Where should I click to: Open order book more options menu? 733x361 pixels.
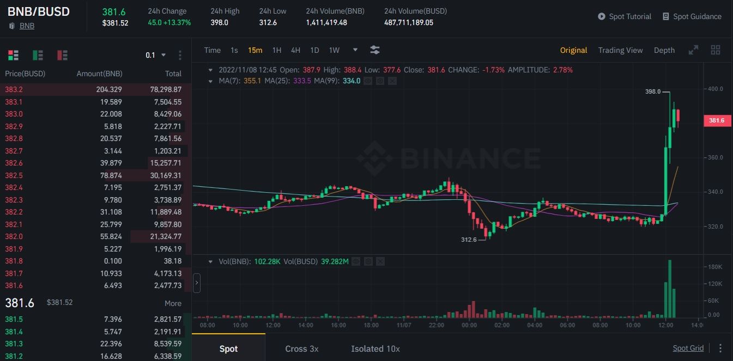[180, 55]
